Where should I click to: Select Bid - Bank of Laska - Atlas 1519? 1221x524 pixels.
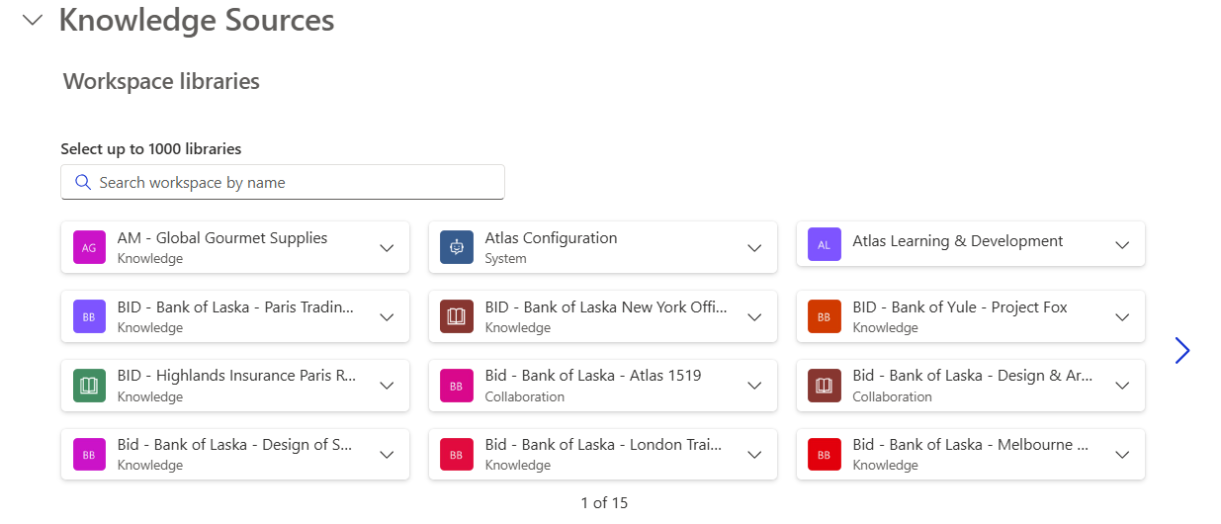click(x=592, y=385)
